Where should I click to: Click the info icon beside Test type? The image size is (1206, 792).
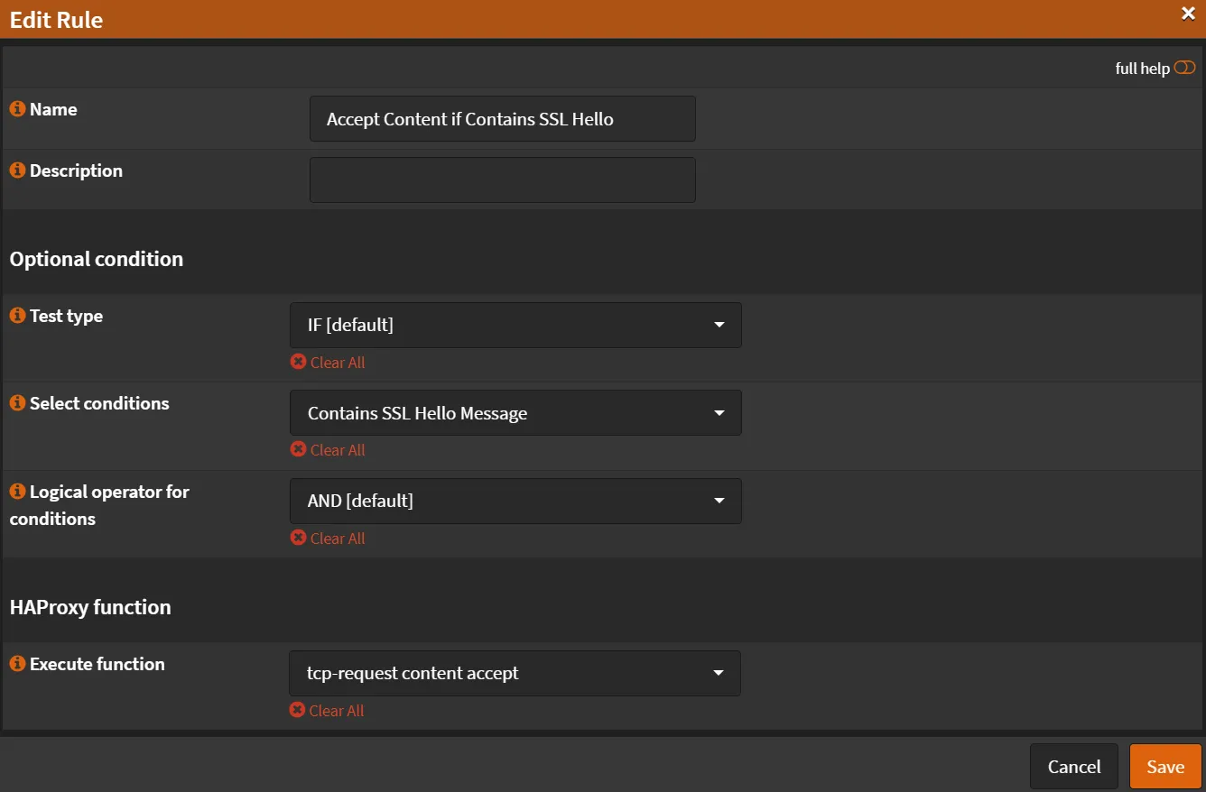pos(16,315)
